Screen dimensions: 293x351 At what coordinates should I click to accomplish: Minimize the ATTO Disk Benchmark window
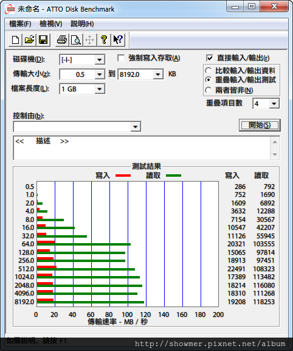[x=235, y=7]
